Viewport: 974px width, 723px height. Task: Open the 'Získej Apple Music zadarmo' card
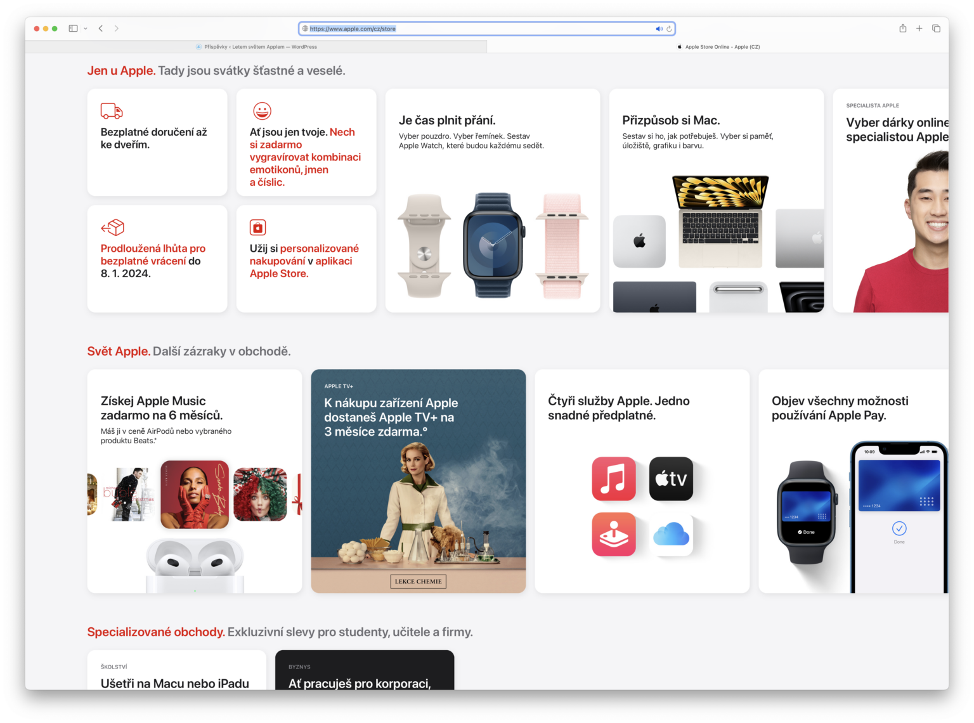pos(195,481)
